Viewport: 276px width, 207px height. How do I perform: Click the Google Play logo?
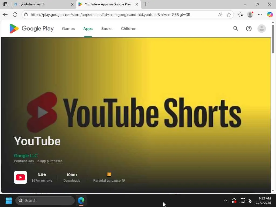32,29
